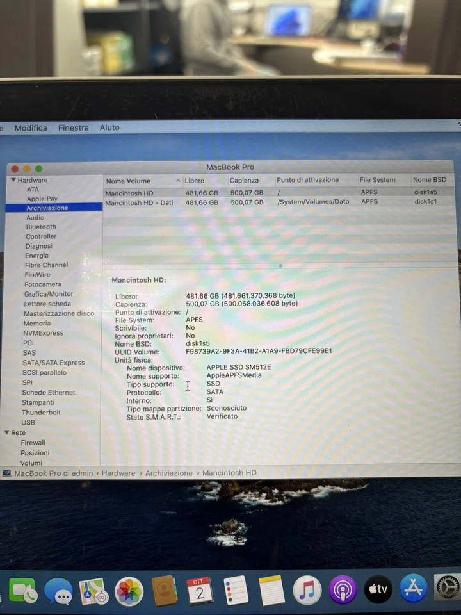Click Punto di attivazione column header
Screen dimensions: 461x615
[316, 180]
